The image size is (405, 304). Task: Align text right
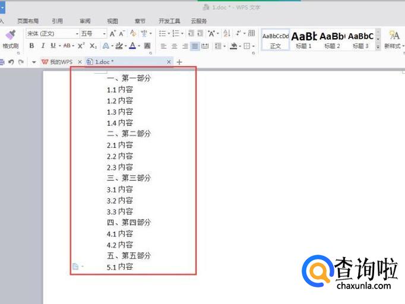pyautogui.click(x=185, y=46)
